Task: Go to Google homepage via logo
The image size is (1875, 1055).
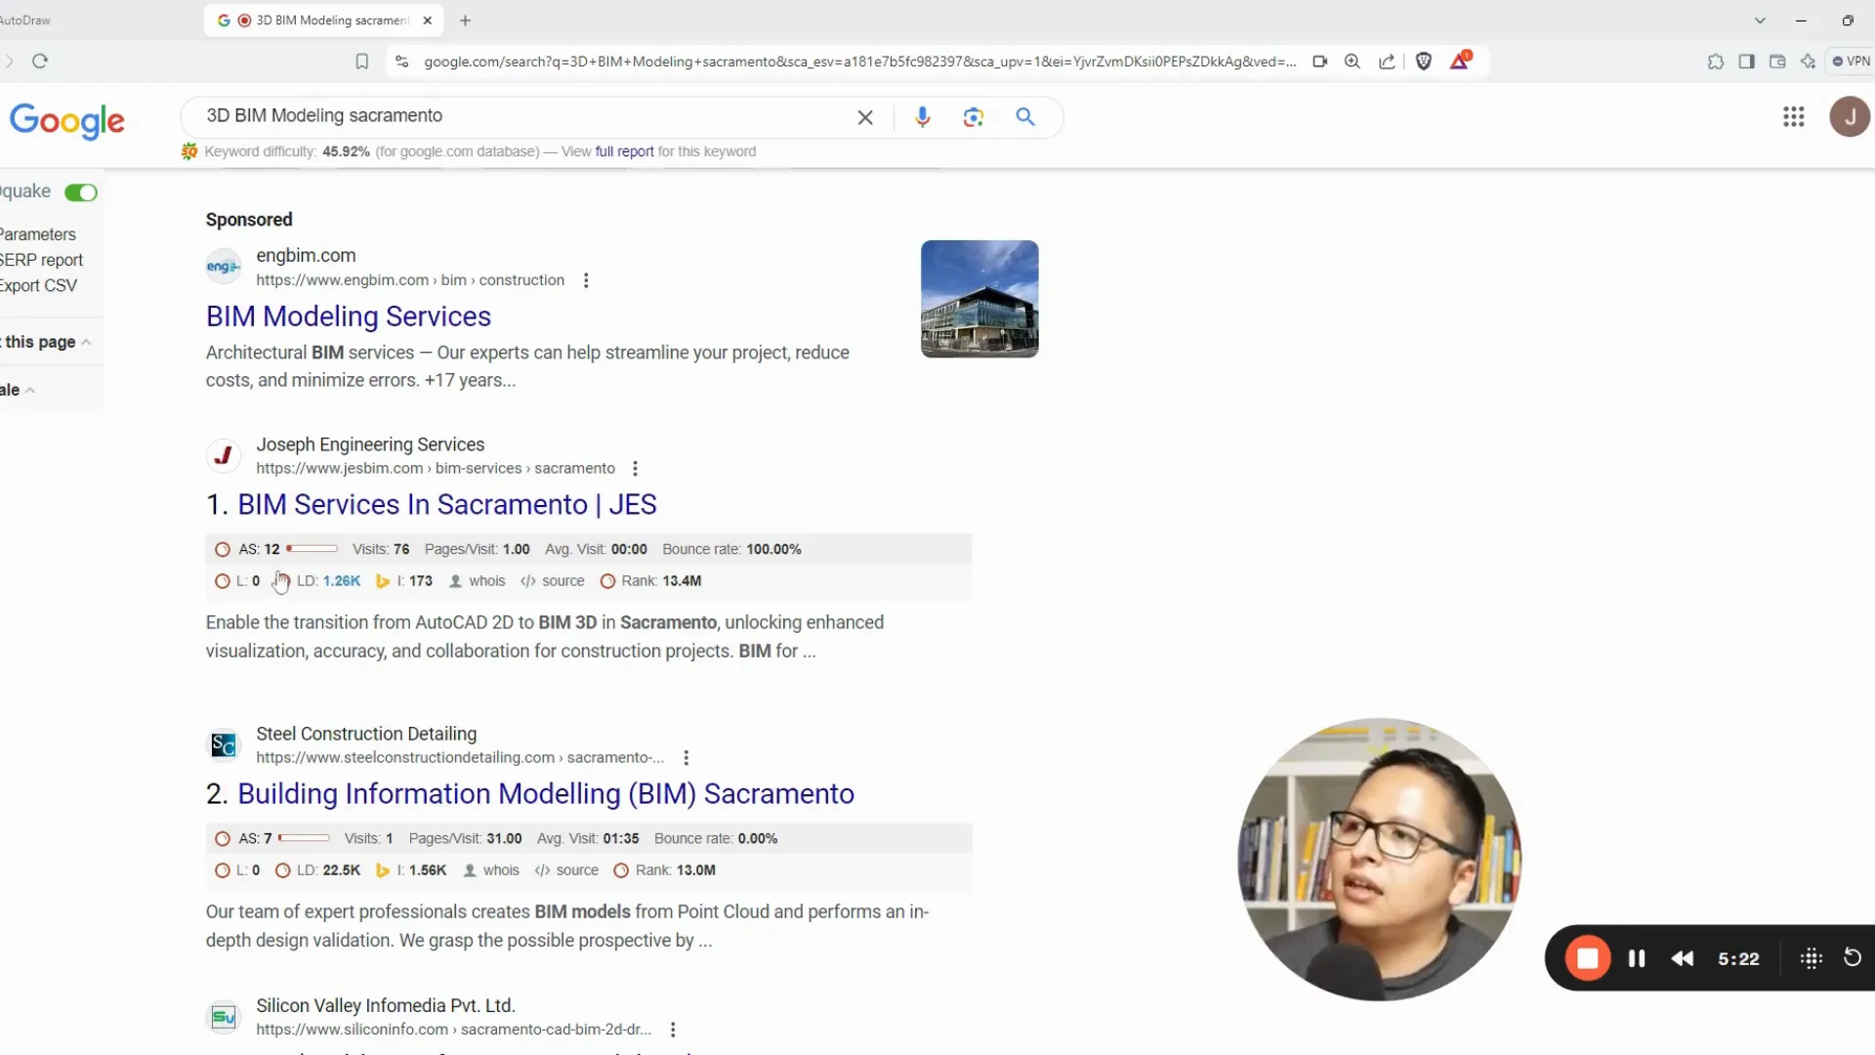Action: pos(66,120)
